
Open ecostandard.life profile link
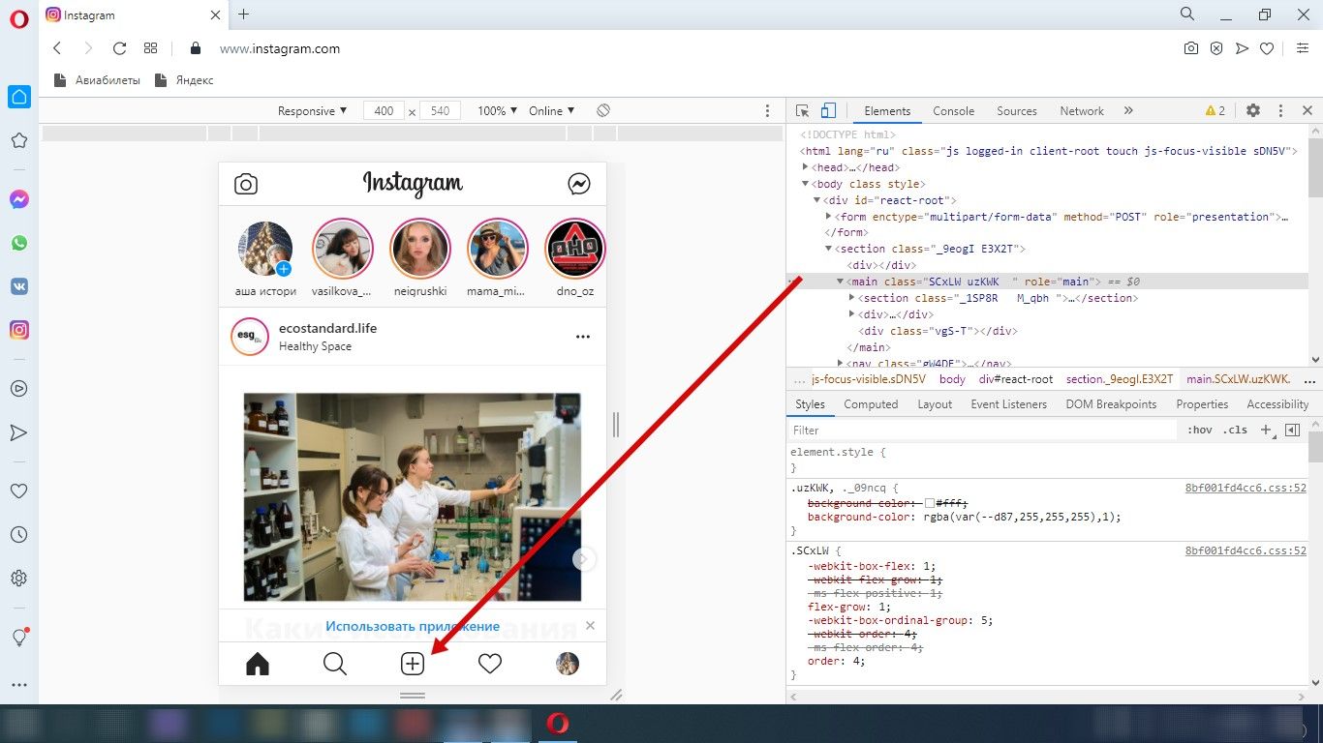click(x=327, y=328)
